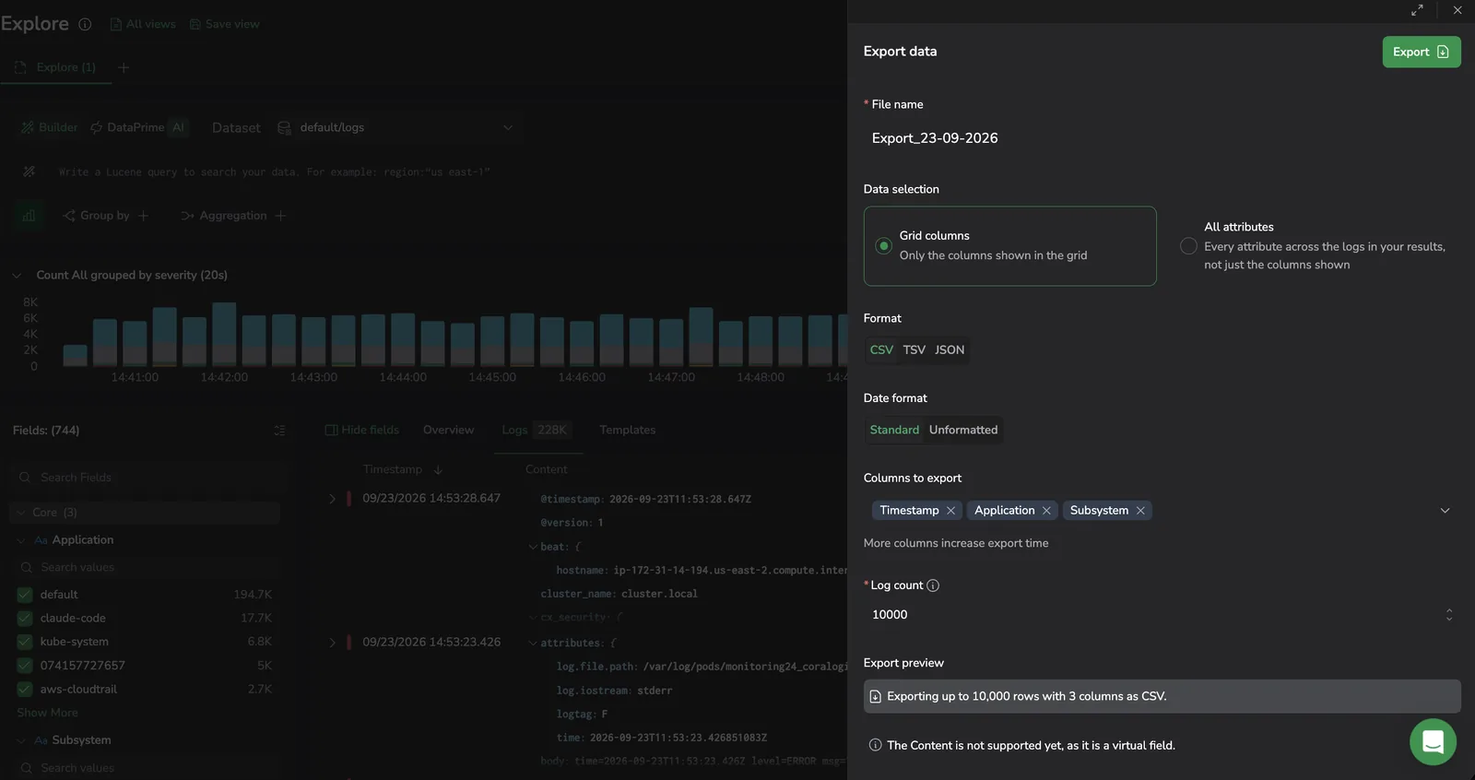Open the Logs 228K tab
Viewport: 1475px width, 780px height.
tap(537, 430)
